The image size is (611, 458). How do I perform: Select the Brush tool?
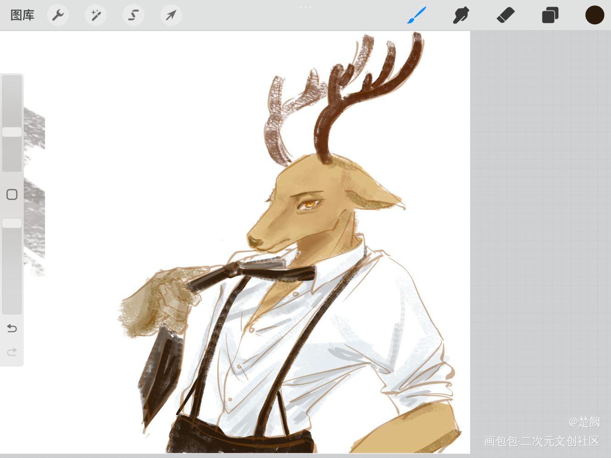[417, 15]
